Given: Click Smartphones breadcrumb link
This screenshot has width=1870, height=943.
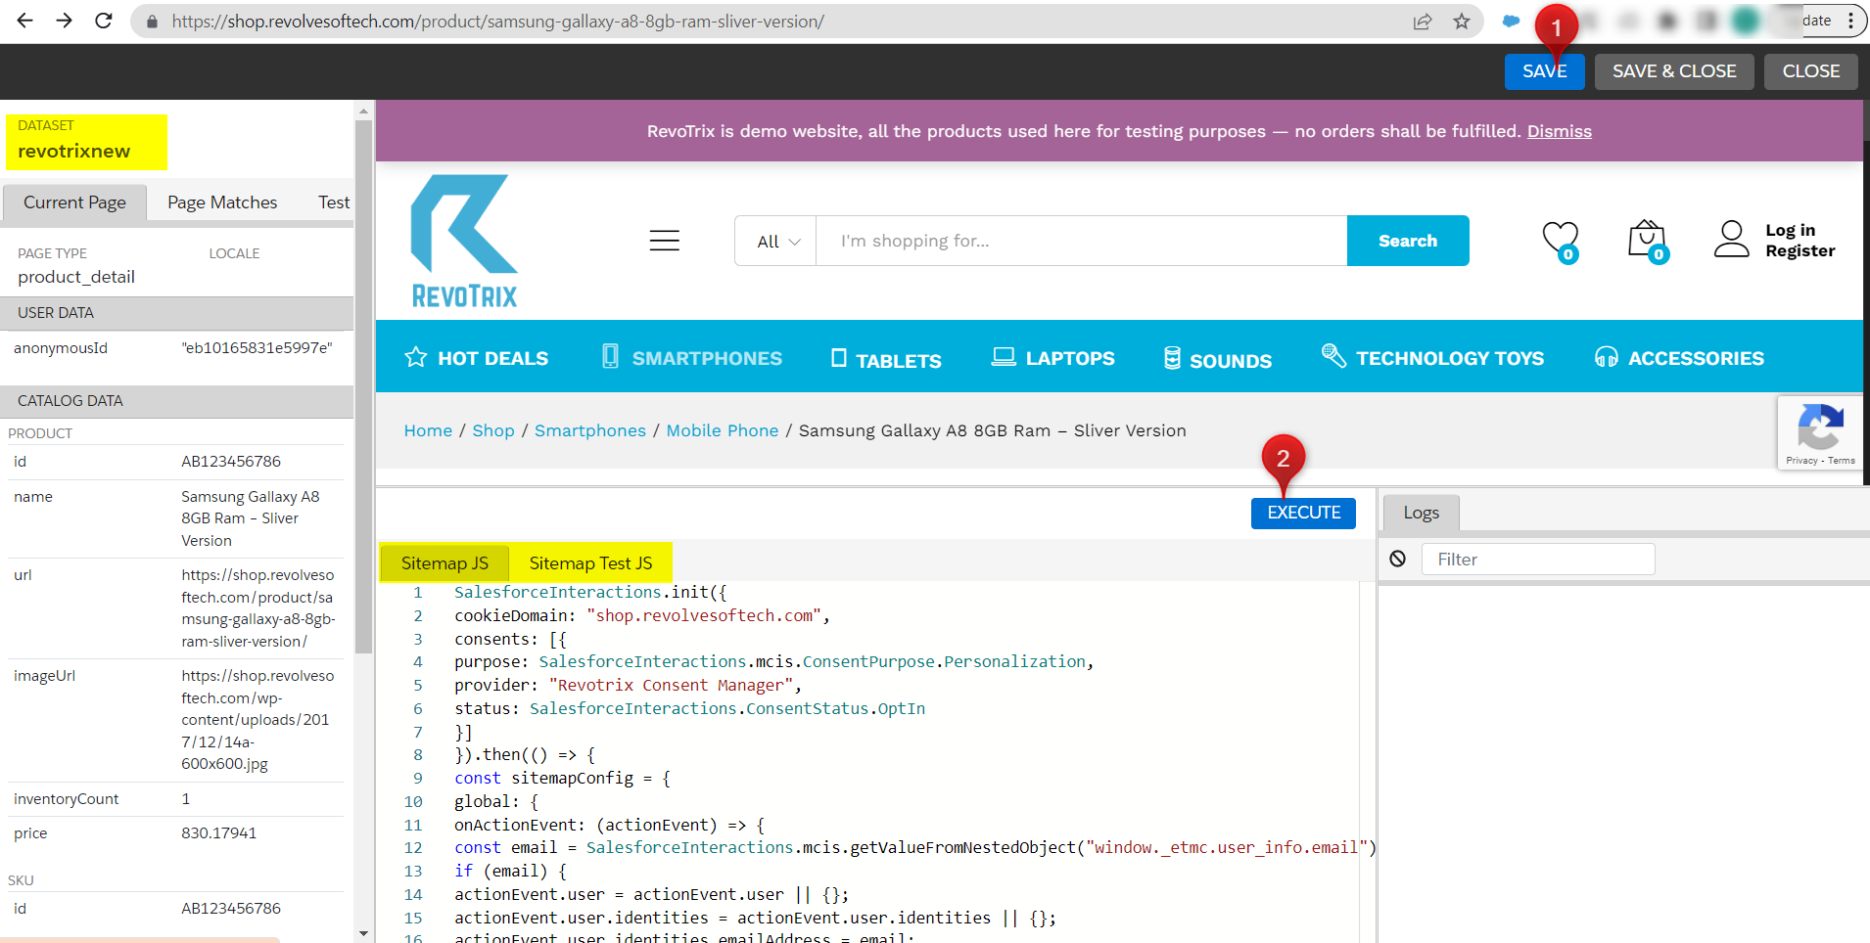Looking at the screenshot, I should click(x=590, y=430).
